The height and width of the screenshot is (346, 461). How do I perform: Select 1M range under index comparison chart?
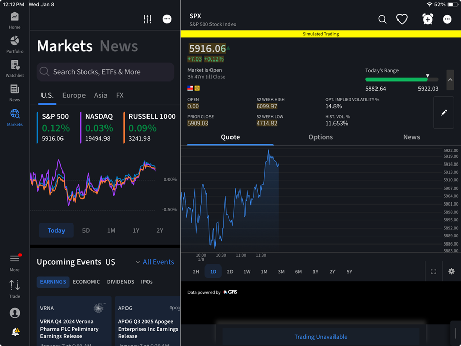(x=111, y=230)
